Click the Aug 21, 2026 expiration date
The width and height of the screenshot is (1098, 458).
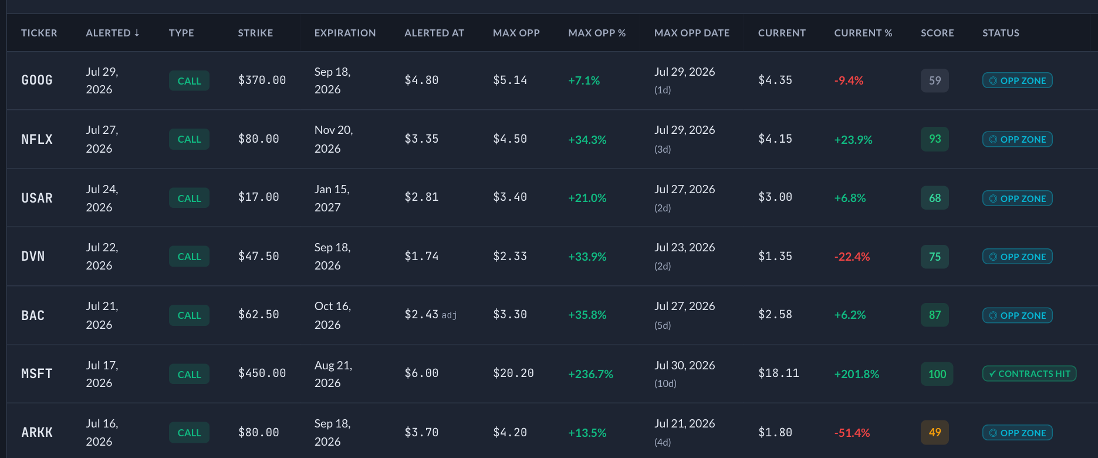click(x=333, y=374)
